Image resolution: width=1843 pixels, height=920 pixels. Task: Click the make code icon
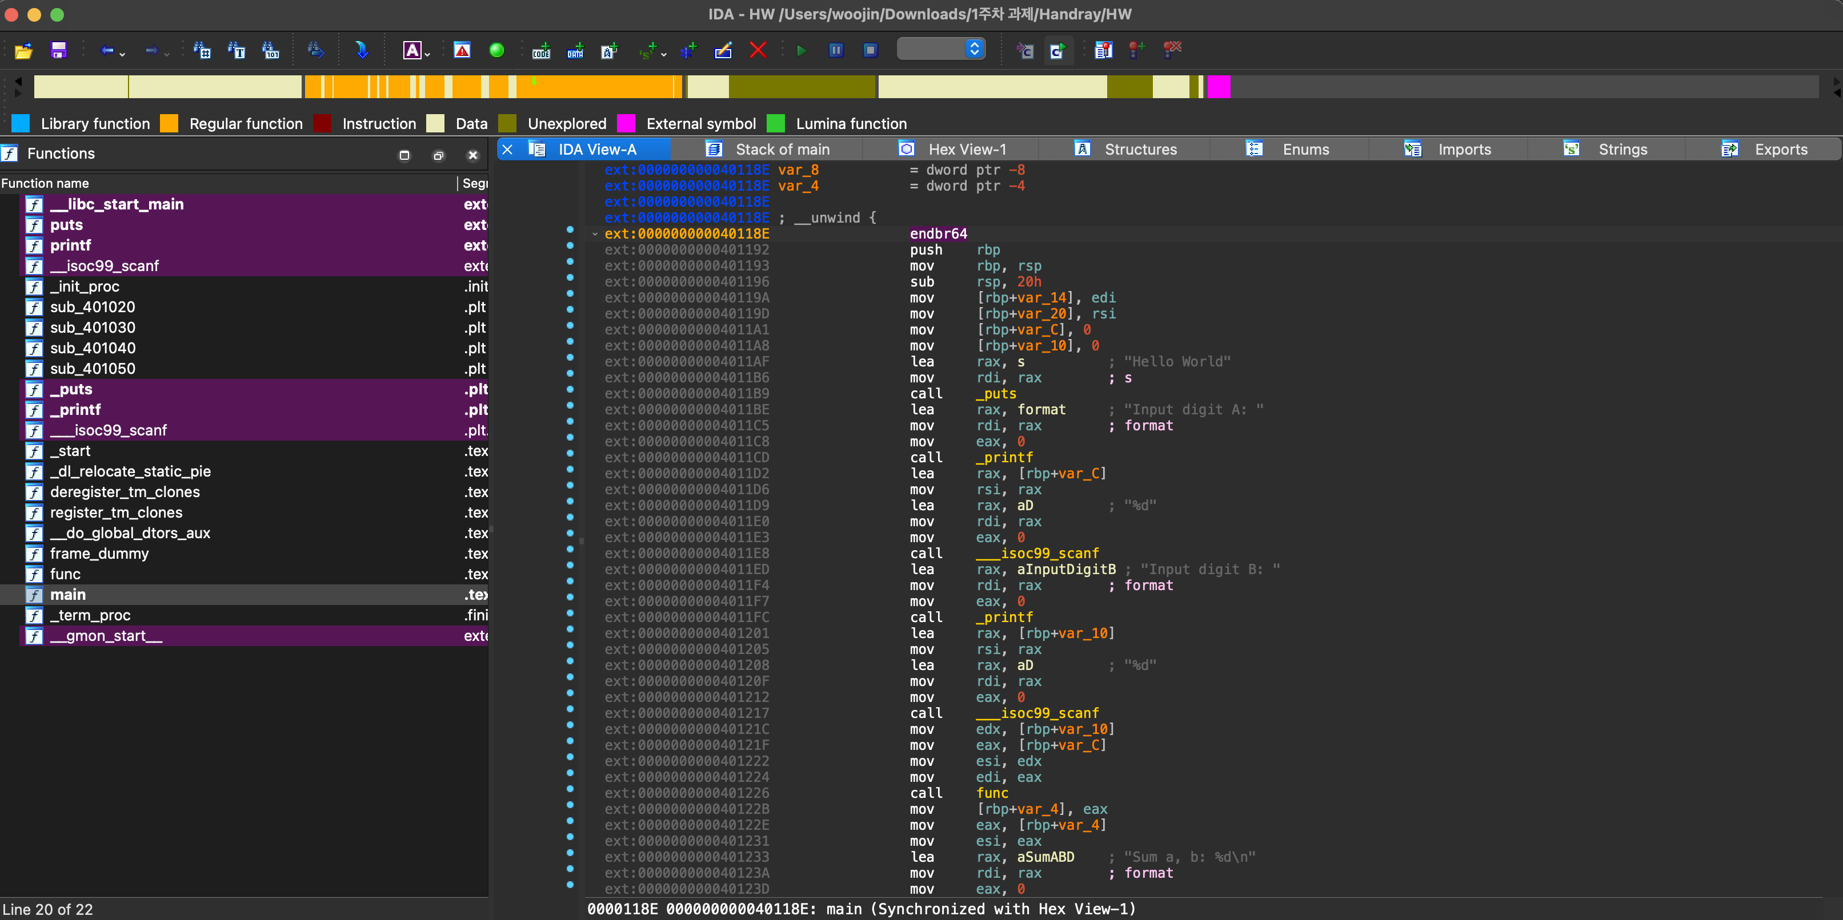541,50
